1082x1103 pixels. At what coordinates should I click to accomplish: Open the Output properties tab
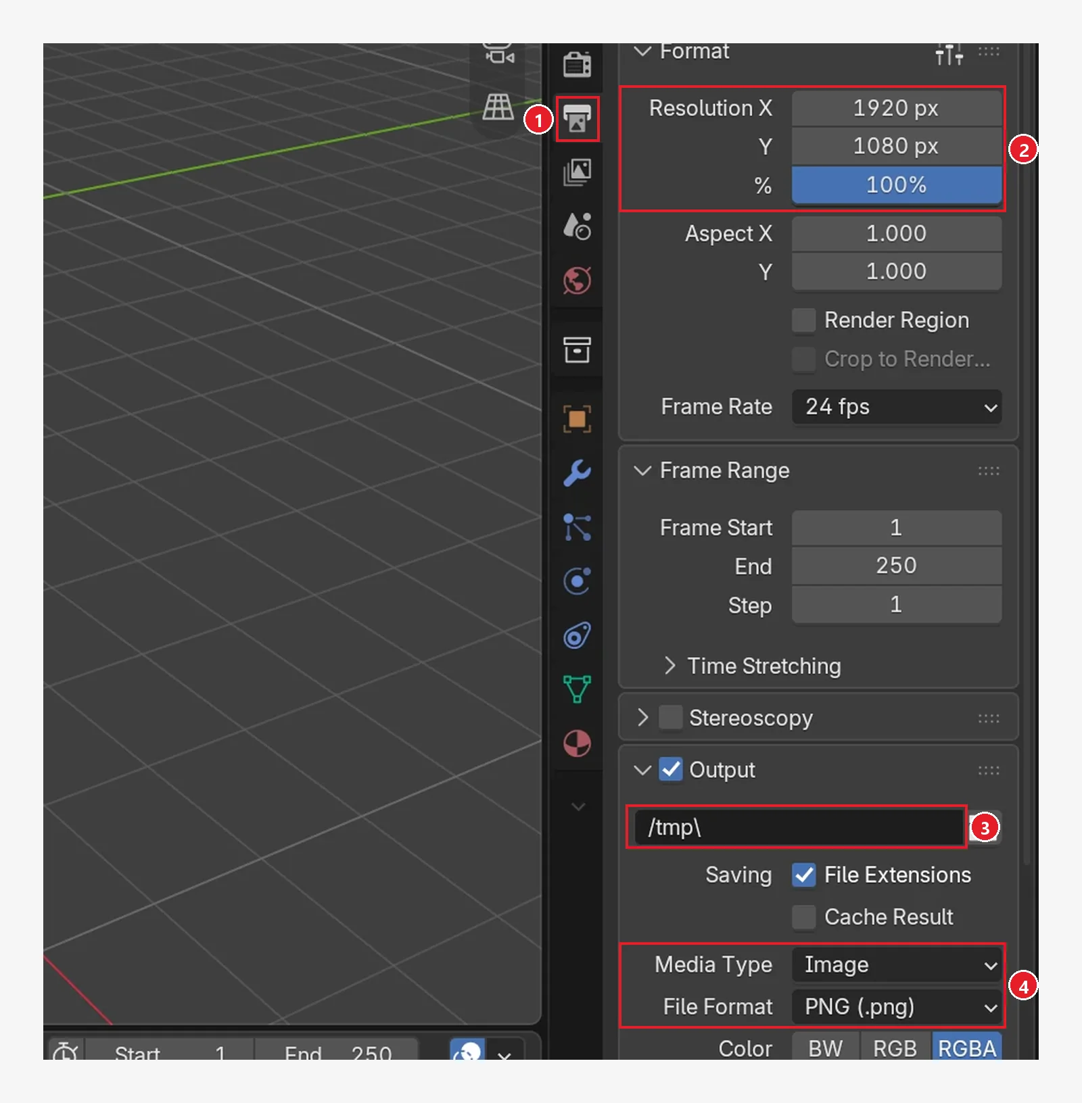tap(577, 119)
